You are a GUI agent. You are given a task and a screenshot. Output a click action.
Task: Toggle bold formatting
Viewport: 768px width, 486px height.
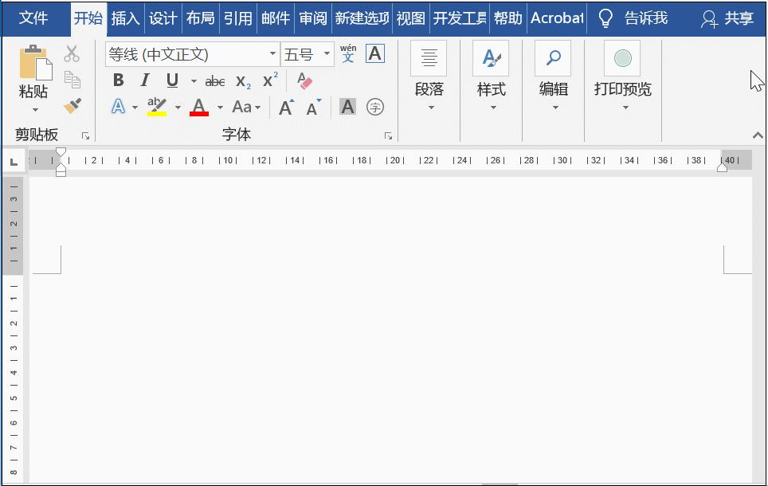pyautogui.click(x=118, y=80)
